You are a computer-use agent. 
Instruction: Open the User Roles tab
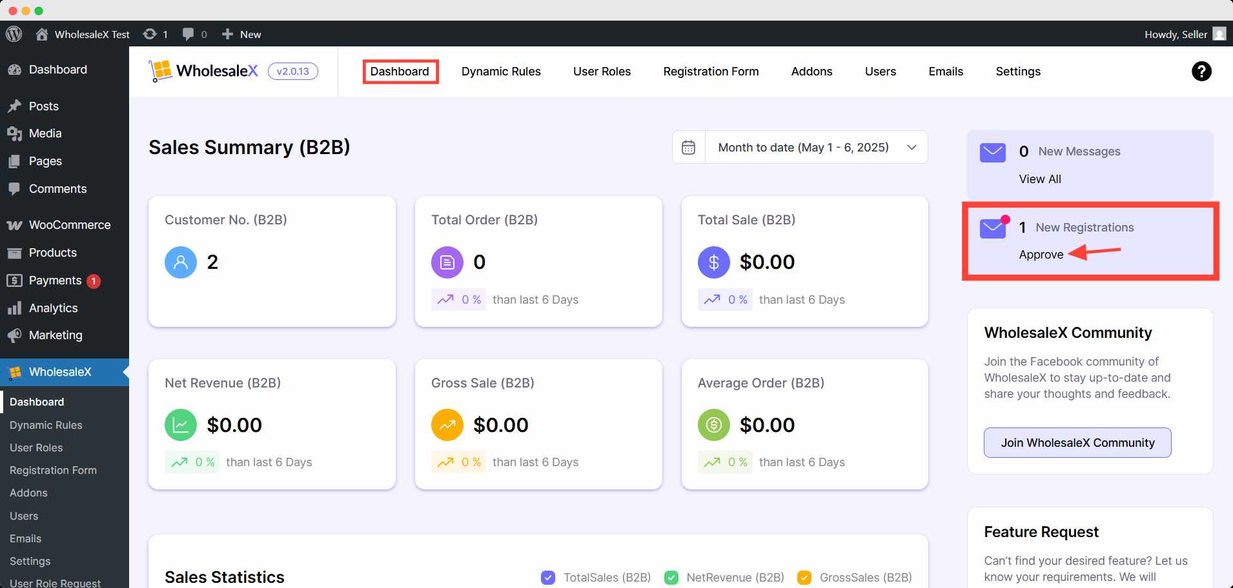(602, 72)
